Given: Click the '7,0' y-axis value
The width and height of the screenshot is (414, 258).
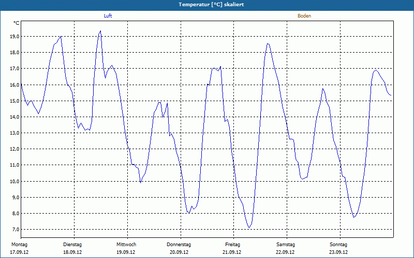Looking at the screenshot, I should pos(16,229).
